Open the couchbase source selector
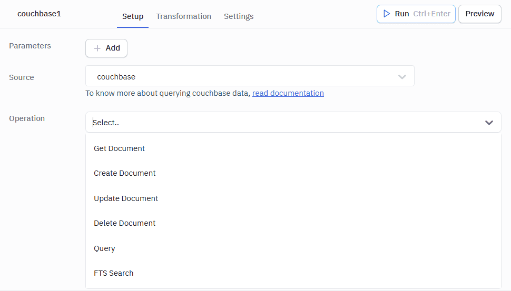The image size is (511, 291). (242, 77)
